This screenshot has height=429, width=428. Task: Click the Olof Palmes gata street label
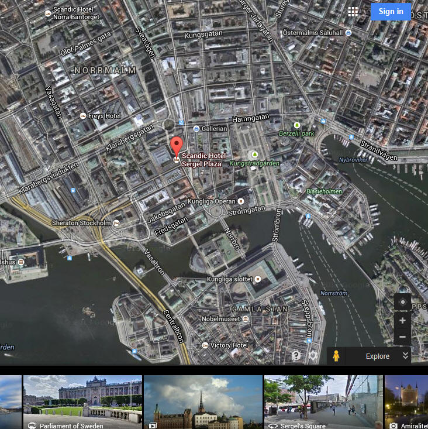pyautogui.click(x=85, y=44)
